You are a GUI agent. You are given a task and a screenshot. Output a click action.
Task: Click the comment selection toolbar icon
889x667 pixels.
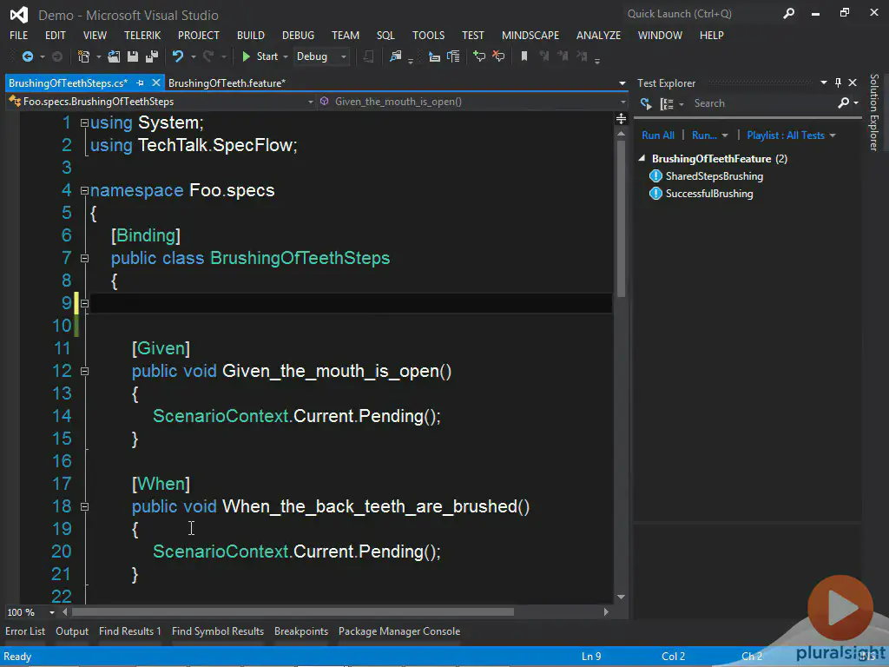click(478, 56)
